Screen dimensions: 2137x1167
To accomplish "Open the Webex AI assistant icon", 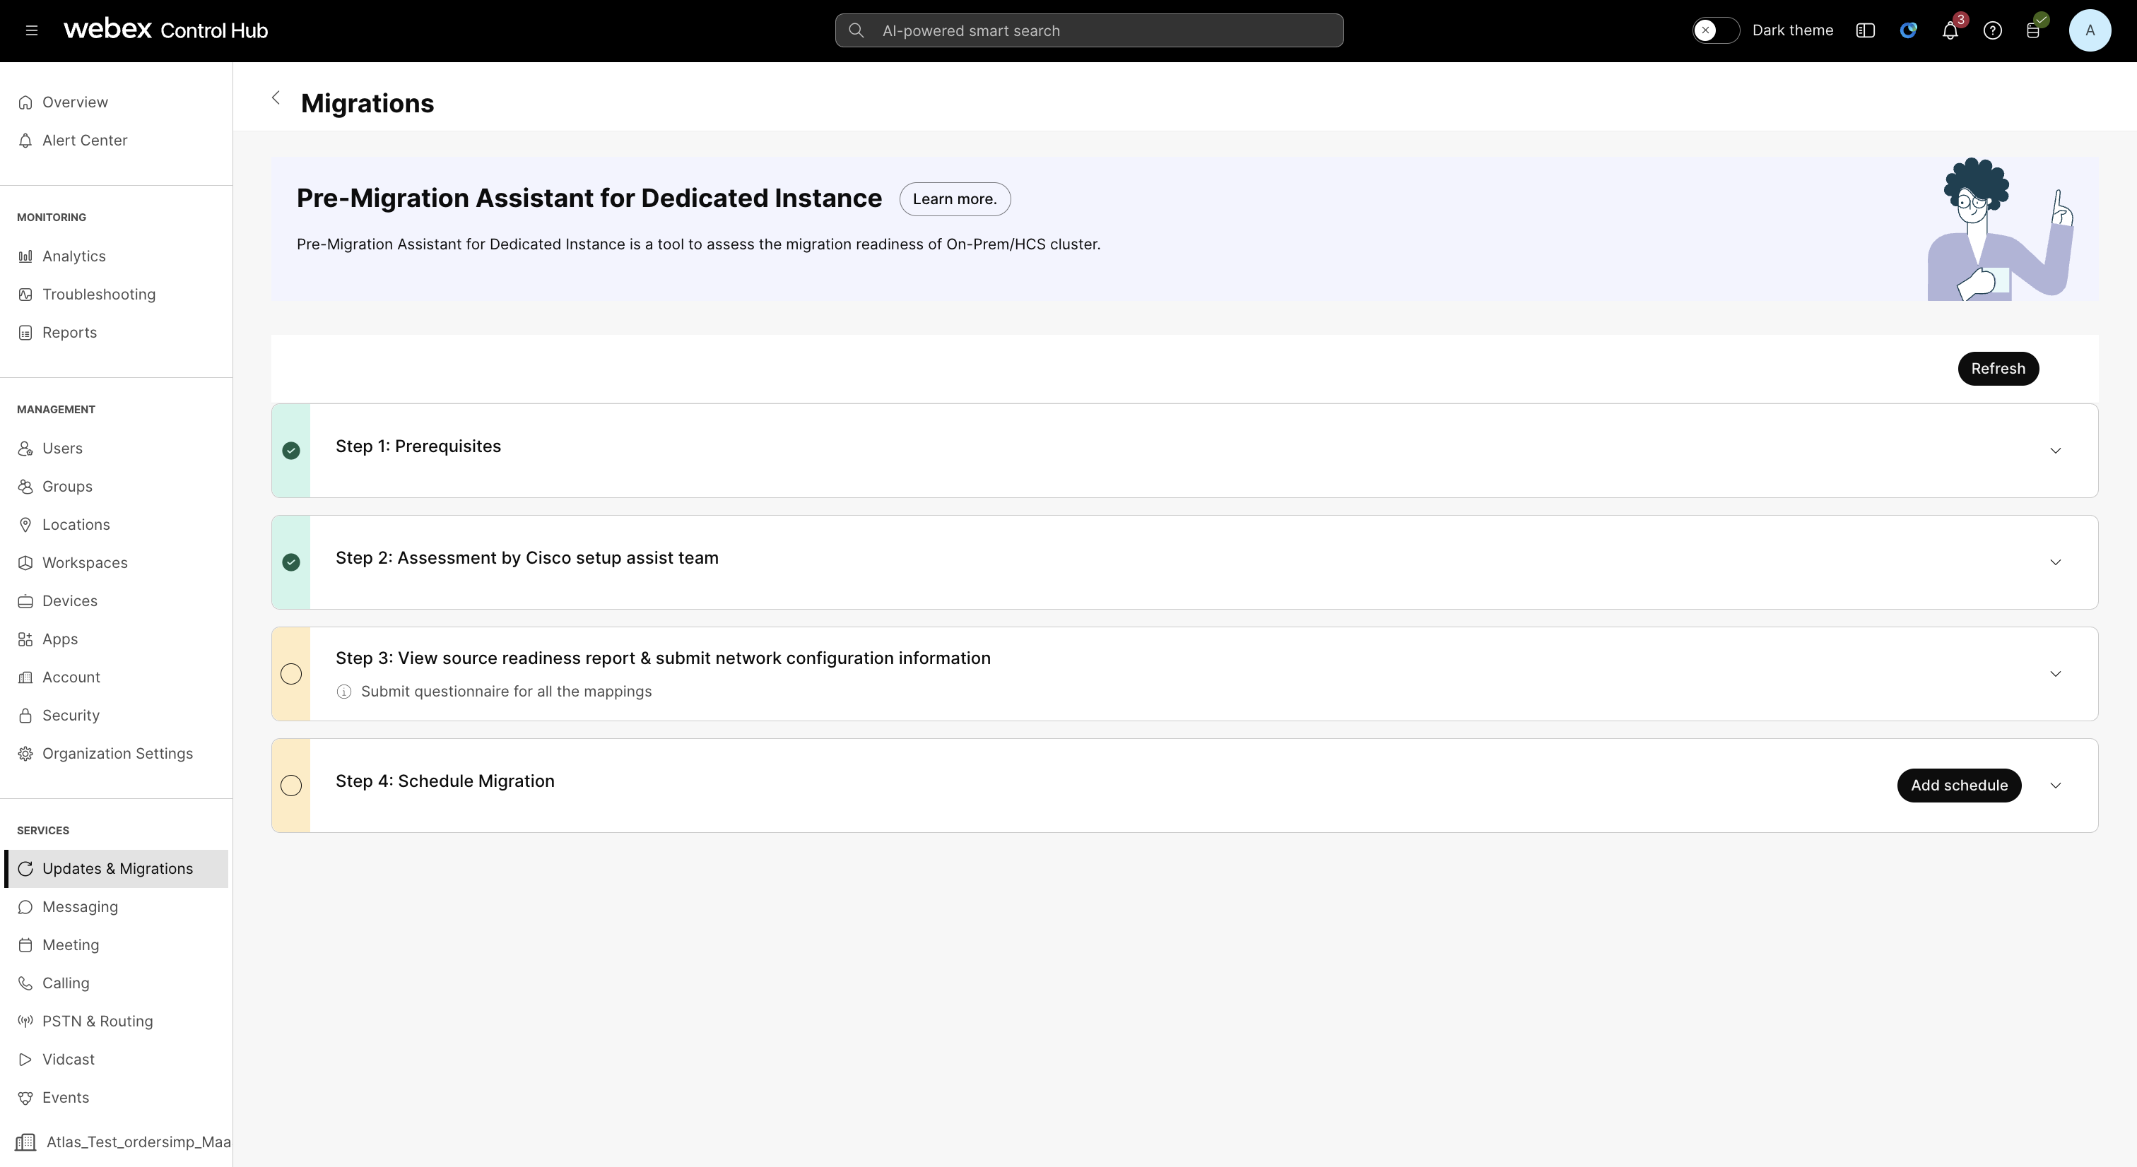I will (1908, 30).
